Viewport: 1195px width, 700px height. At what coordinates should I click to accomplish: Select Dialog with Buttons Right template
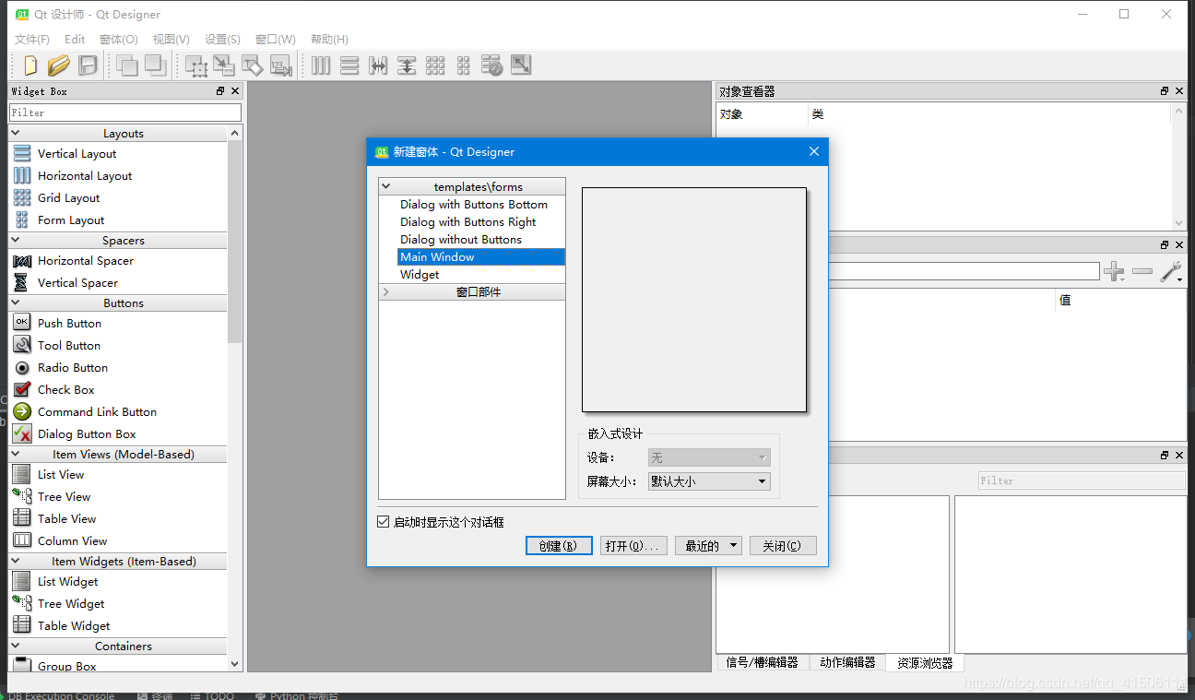[x=467, y=222]
